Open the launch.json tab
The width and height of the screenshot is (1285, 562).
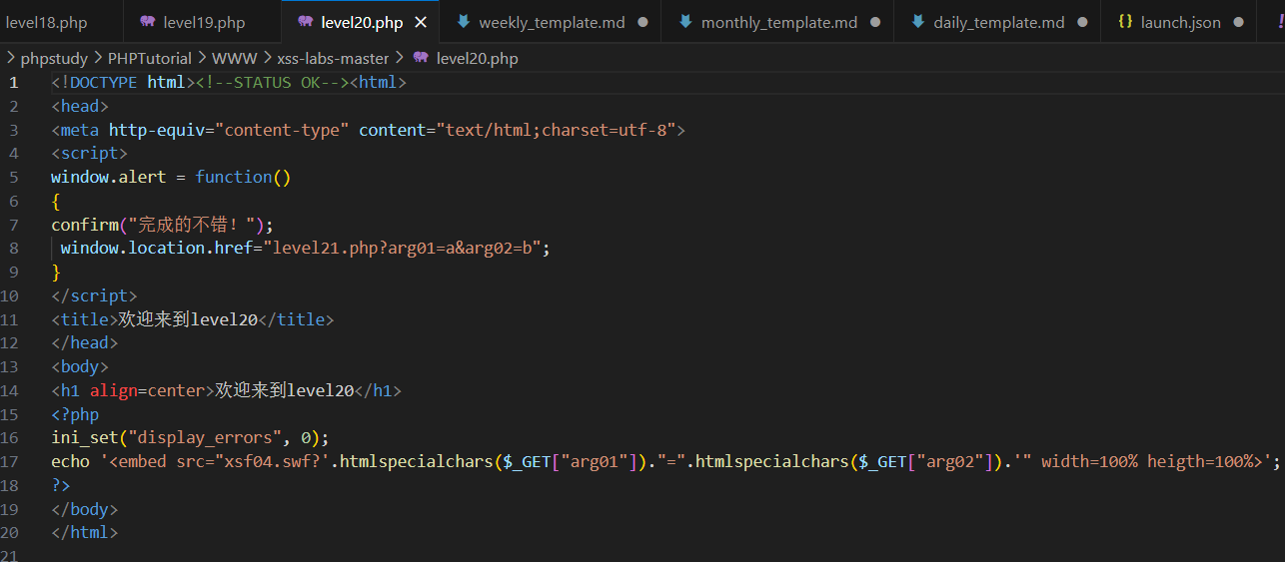[1180, 22]
